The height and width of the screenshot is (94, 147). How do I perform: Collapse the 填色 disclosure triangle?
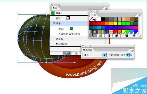54,23
